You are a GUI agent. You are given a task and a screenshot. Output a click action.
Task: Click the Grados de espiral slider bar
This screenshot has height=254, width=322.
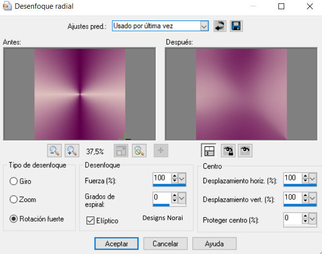click(169, 205)
